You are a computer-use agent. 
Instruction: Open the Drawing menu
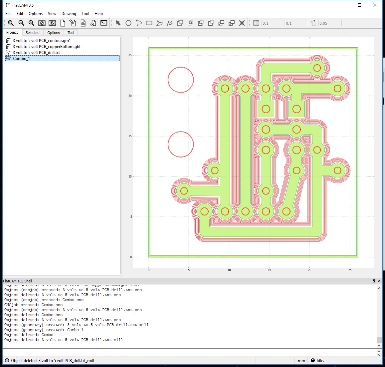point(69,14)
